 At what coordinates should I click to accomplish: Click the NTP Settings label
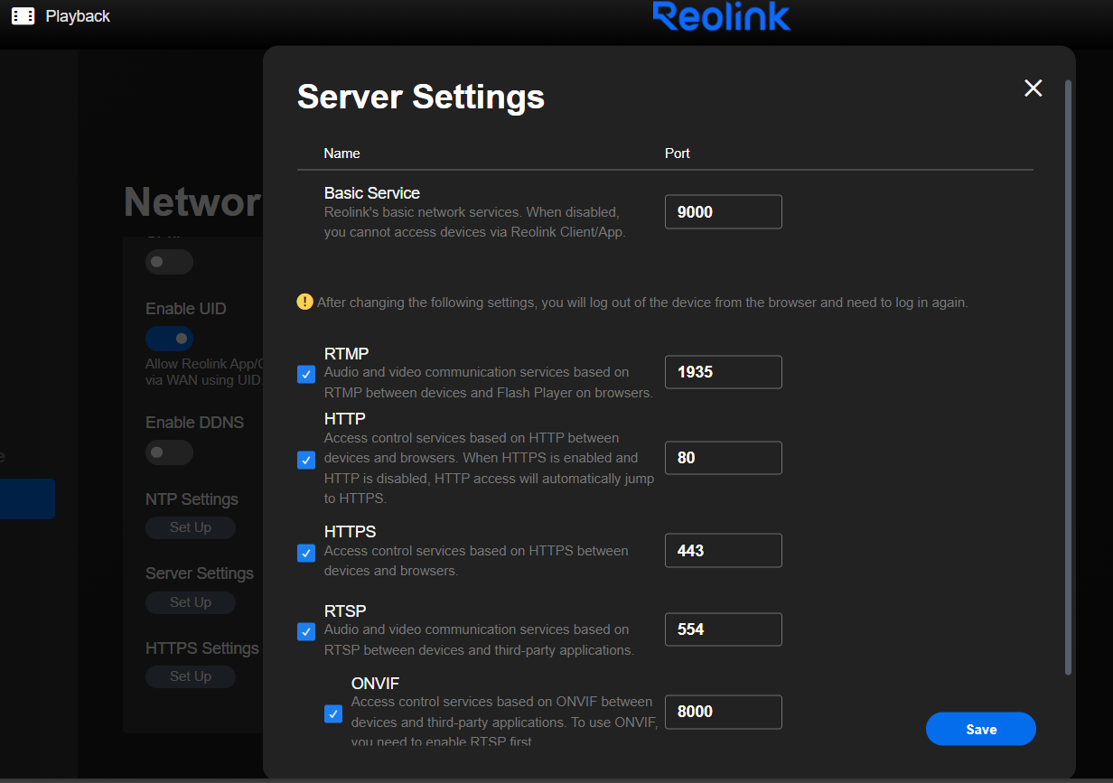coord(192,499)
